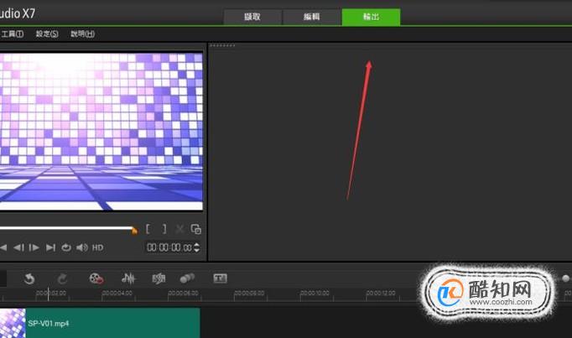Click the SP-V01.mp4 clip thumbnail
Image resolution: width=572 pixels, height=338 pixels.
[x=13, y=323]
